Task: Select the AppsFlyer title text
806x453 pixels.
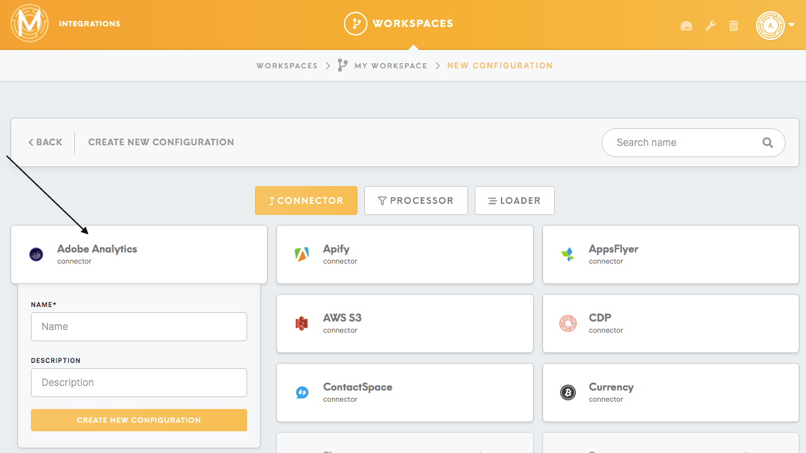Action: click(613, 249)
